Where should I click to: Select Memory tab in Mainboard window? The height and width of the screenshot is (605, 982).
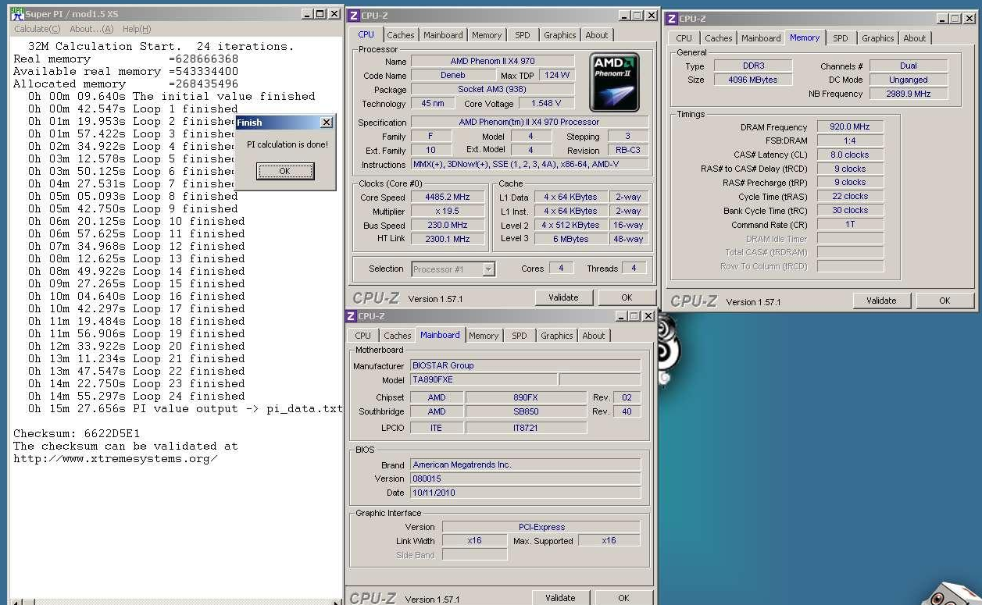[484, 336]
